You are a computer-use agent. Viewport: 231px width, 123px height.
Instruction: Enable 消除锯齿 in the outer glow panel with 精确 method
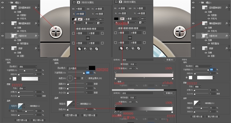[x=203, y=103]
